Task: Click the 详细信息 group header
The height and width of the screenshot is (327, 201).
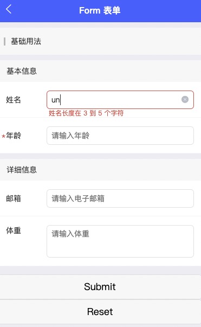Action: 22,170
